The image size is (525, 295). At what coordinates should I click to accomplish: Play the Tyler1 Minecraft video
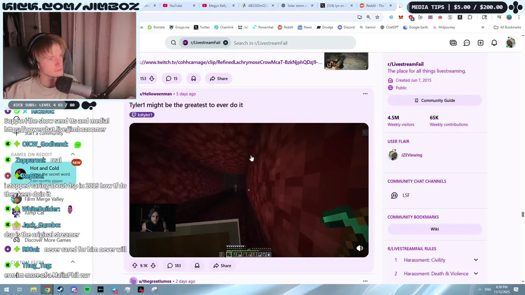point(249,190)
